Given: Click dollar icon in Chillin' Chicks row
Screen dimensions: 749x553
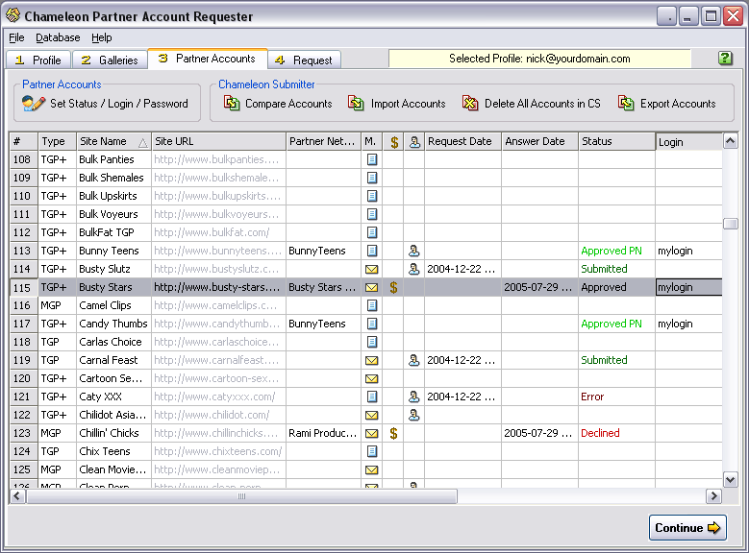Looking at the screenshot, I should (x=393, y=433).
